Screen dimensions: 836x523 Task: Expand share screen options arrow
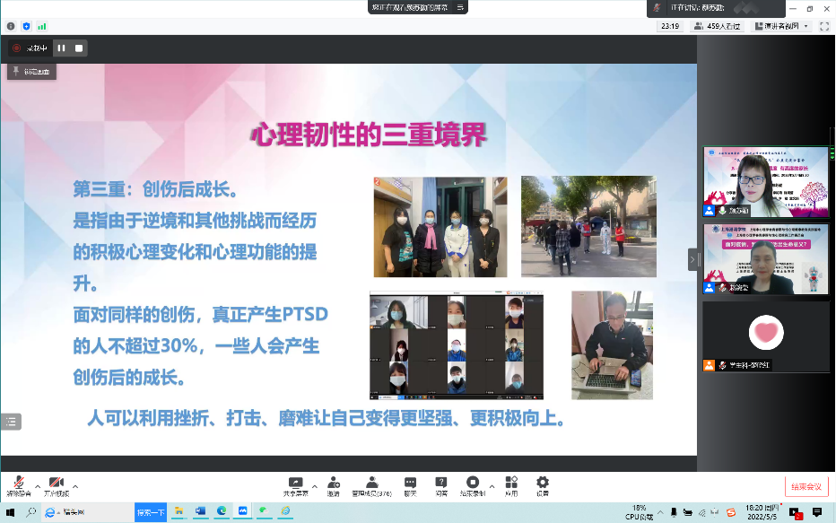(x=315, y=486)
